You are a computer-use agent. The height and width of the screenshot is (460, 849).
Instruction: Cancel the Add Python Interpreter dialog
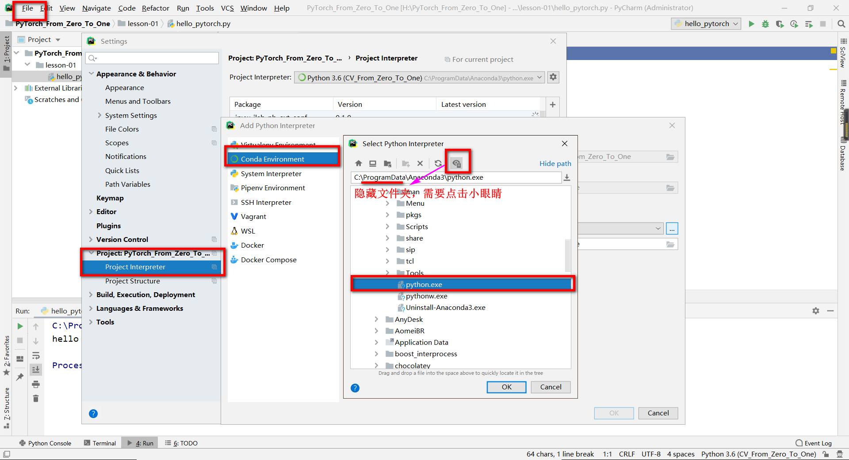[x=658, y=413]
